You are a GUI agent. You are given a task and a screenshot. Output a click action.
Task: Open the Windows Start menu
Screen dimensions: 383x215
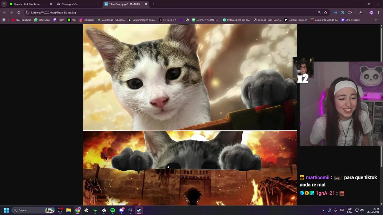(6, 210)
